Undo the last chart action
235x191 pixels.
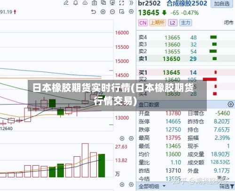(x=94, y=12)
